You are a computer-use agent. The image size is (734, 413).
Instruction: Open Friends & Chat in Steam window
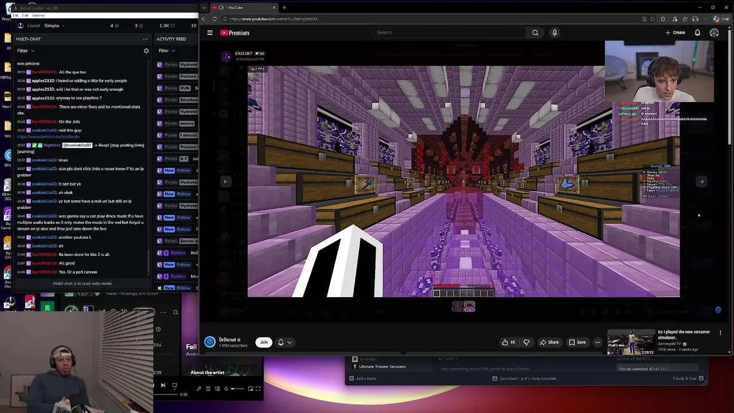[x=688, y=379]
